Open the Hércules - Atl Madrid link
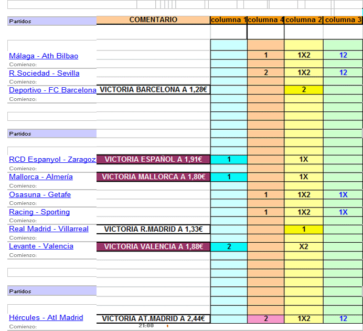 (46, 317)
